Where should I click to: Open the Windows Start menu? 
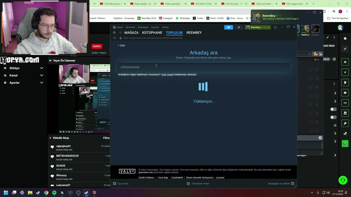[x=6, y=193]
